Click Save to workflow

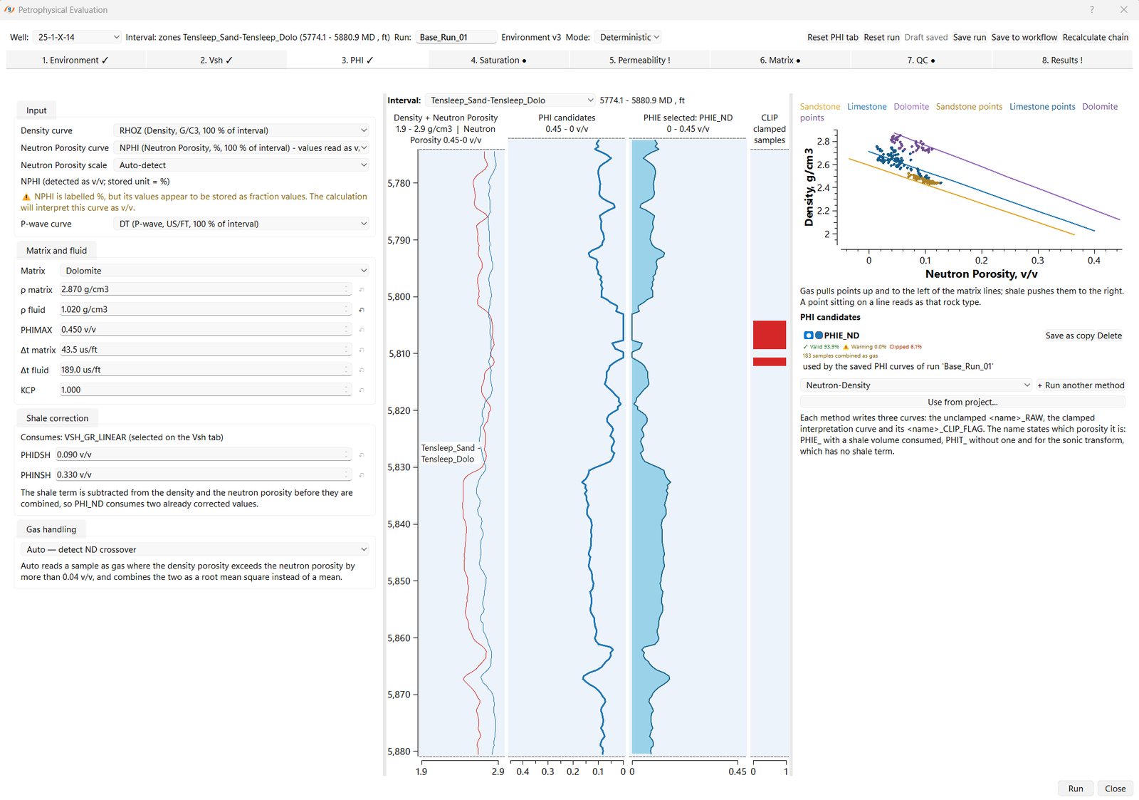(1024, 37)
